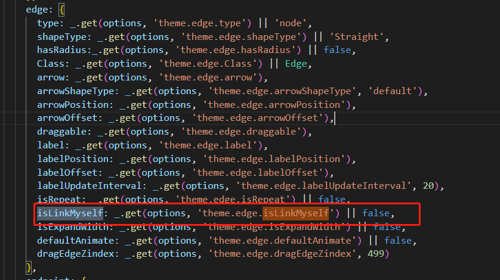Image resolution: width=500 pixels, height=280 pixels.
Task: Click the opening brace after 'edge:'
Action: pyautogui.click(x=61, y=10)
